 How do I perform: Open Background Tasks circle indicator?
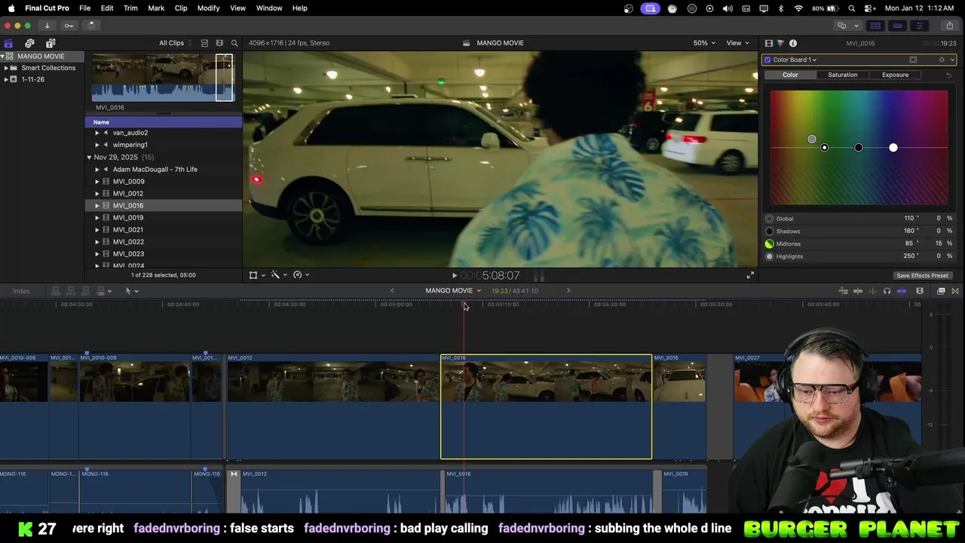pyautogui.click(x=91, y=25)
